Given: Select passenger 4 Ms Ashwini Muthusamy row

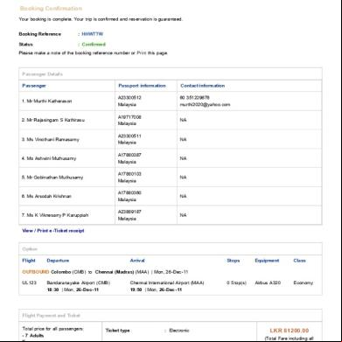Looking at the screenshot, I should (x=171, y=158).
